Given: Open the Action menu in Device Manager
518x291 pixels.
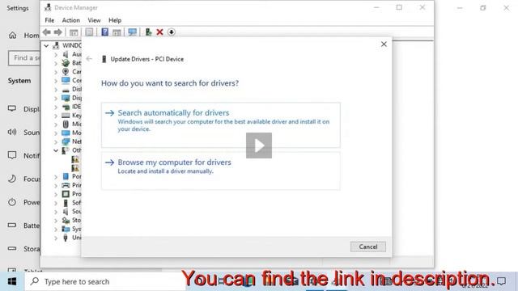Looking at the screenshot, I should [70, 20].
